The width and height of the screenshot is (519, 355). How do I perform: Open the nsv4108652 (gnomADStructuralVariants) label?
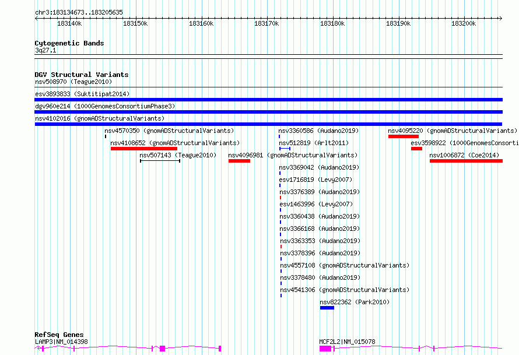click(x=175, y=143)
